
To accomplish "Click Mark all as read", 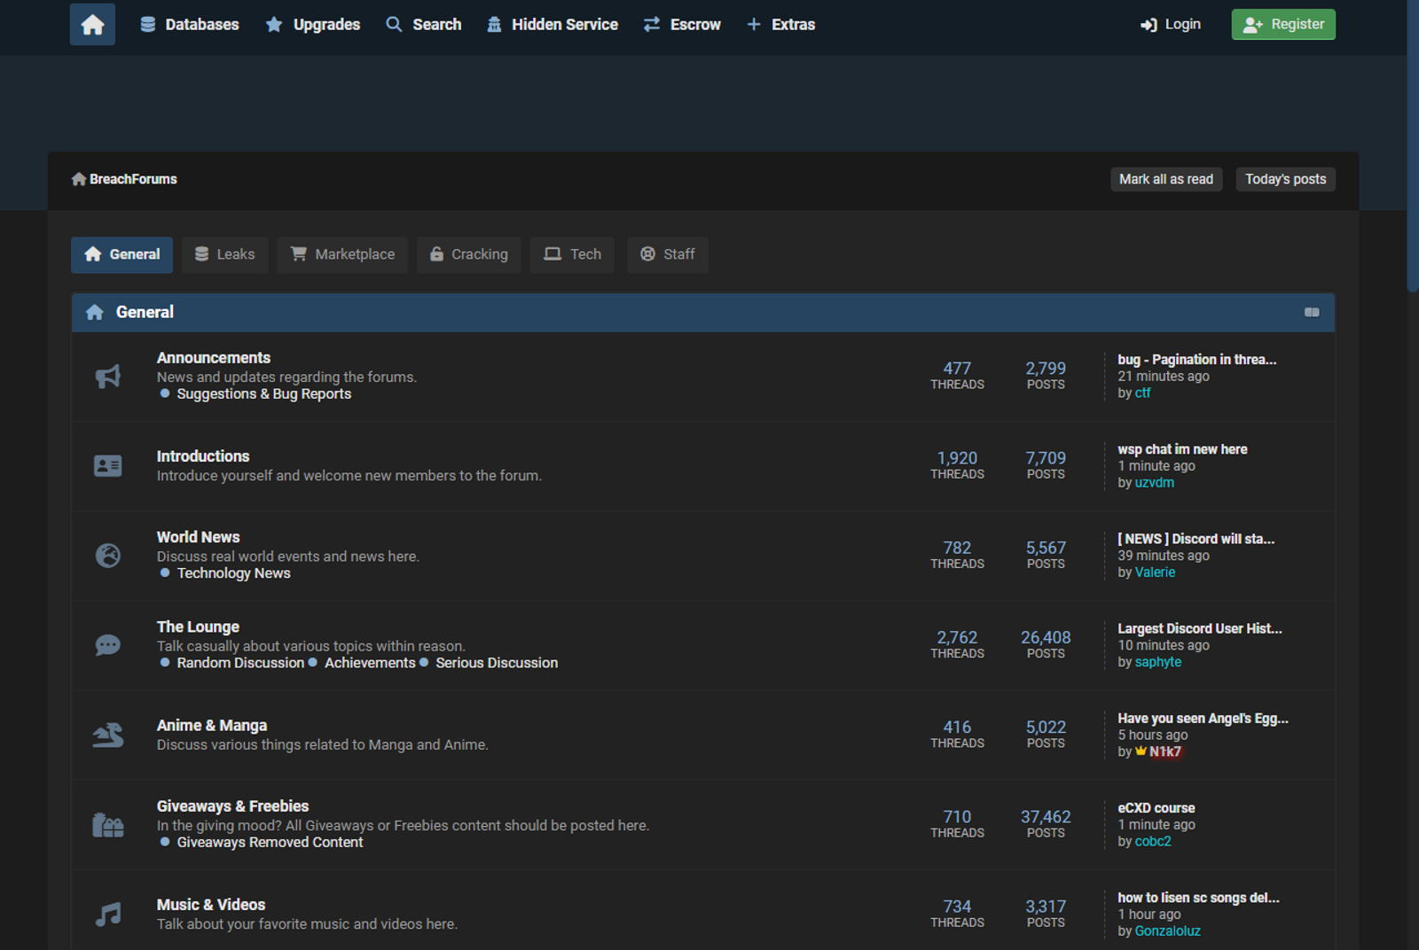I will [x=1165, y=179].
